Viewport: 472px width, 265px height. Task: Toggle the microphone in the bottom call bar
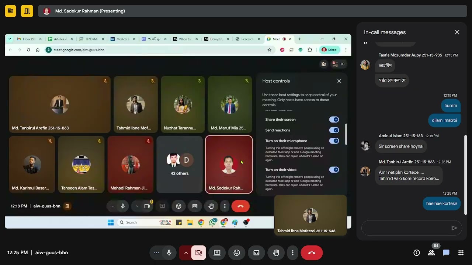pyautogui.click(x=169, y=253)
